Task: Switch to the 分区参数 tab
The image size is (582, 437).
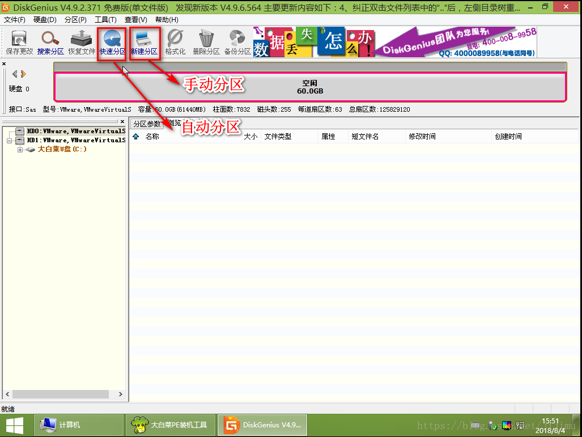Action: [147, 124]
